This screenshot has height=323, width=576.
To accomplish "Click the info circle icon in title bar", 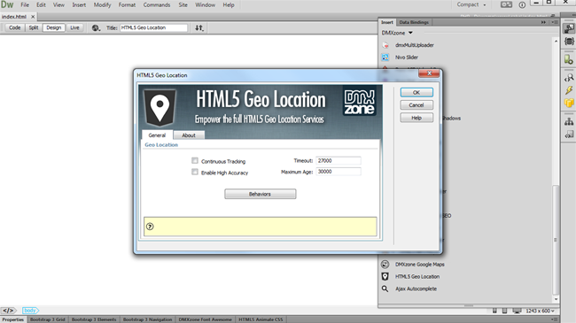I will (522, 4).
